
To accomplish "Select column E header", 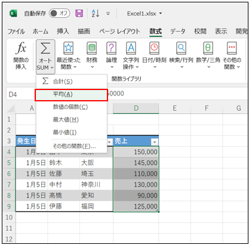I will pyautogui.click(x=174, y=108).
